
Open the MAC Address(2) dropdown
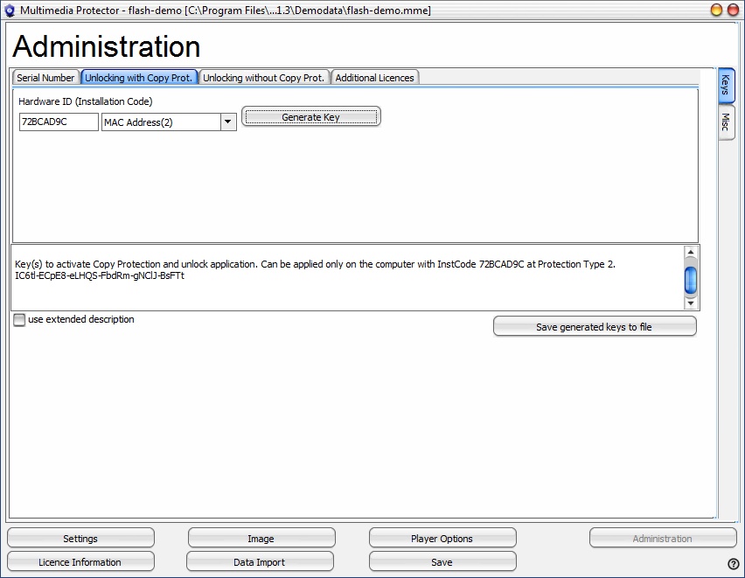click(228, 122)
